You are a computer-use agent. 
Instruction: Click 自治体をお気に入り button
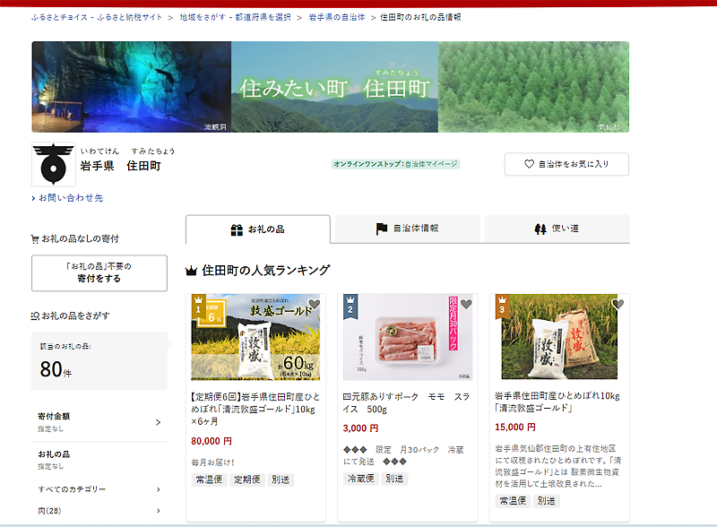(x=566, y=164)
